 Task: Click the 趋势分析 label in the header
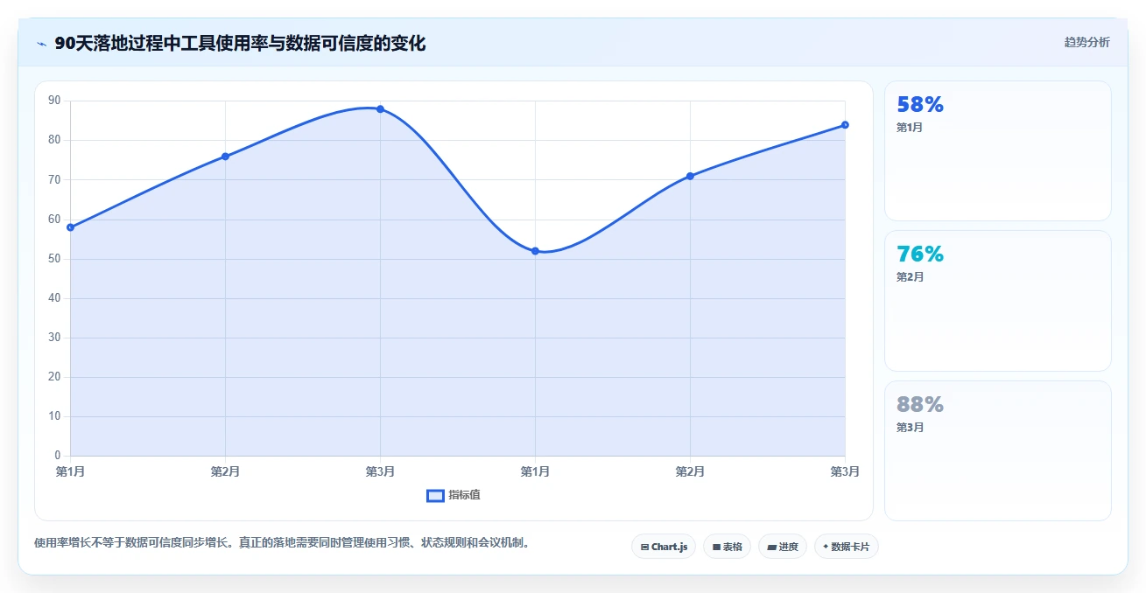coord(1086,42)
